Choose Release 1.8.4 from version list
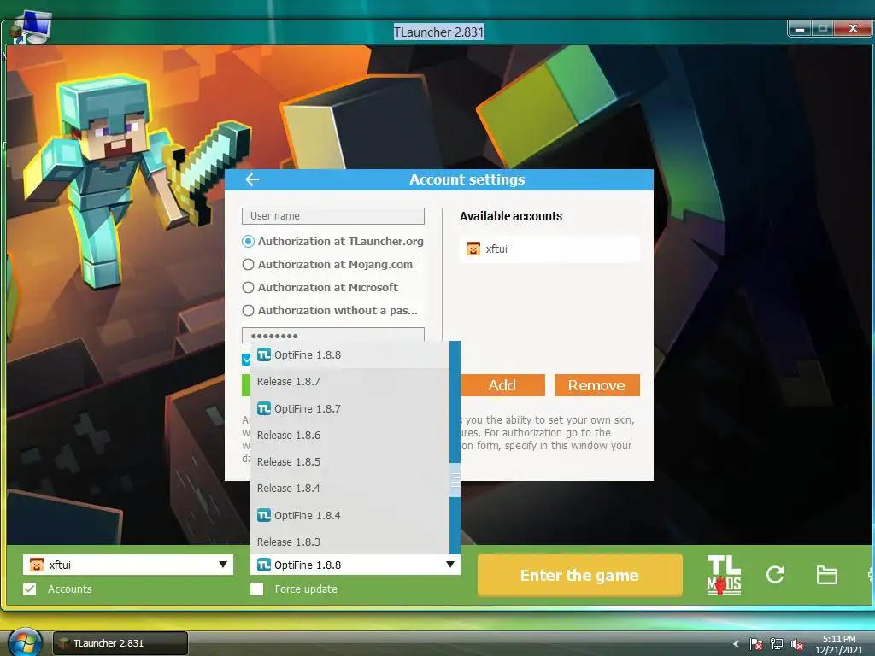 (349, 488)
